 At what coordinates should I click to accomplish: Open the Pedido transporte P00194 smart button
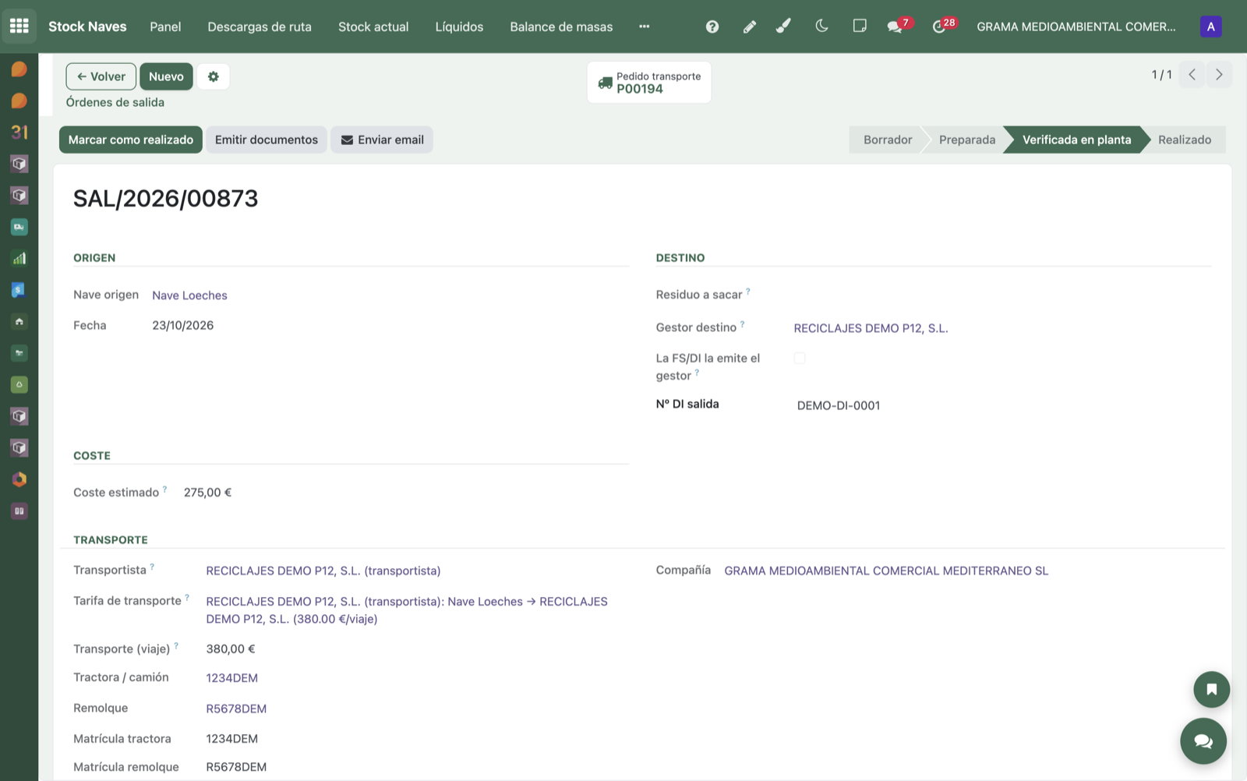tap(649, 82)
